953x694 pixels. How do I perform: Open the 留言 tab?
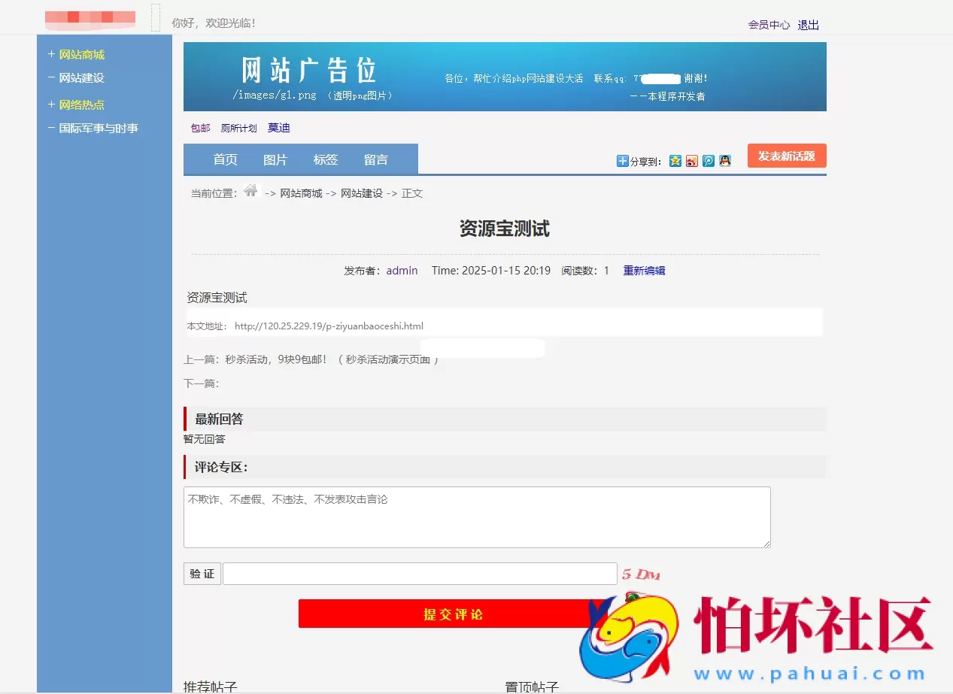click(375, 159)
